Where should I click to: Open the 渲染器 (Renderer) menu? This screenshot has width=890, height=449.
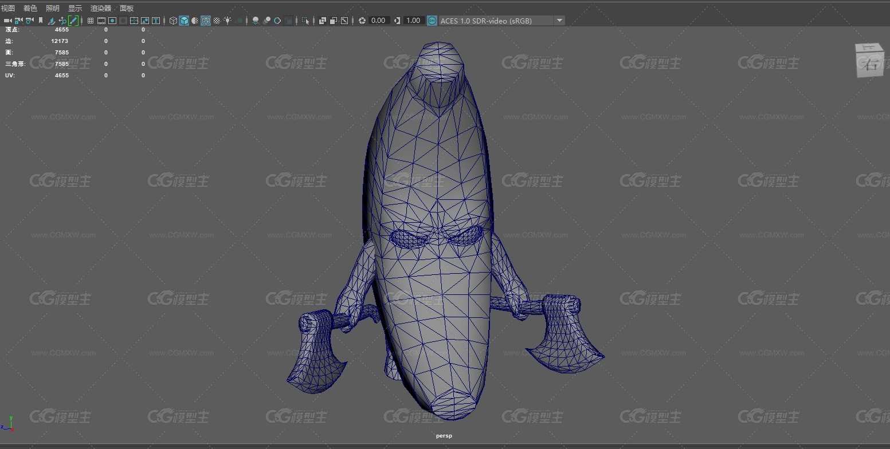point(101,8)
